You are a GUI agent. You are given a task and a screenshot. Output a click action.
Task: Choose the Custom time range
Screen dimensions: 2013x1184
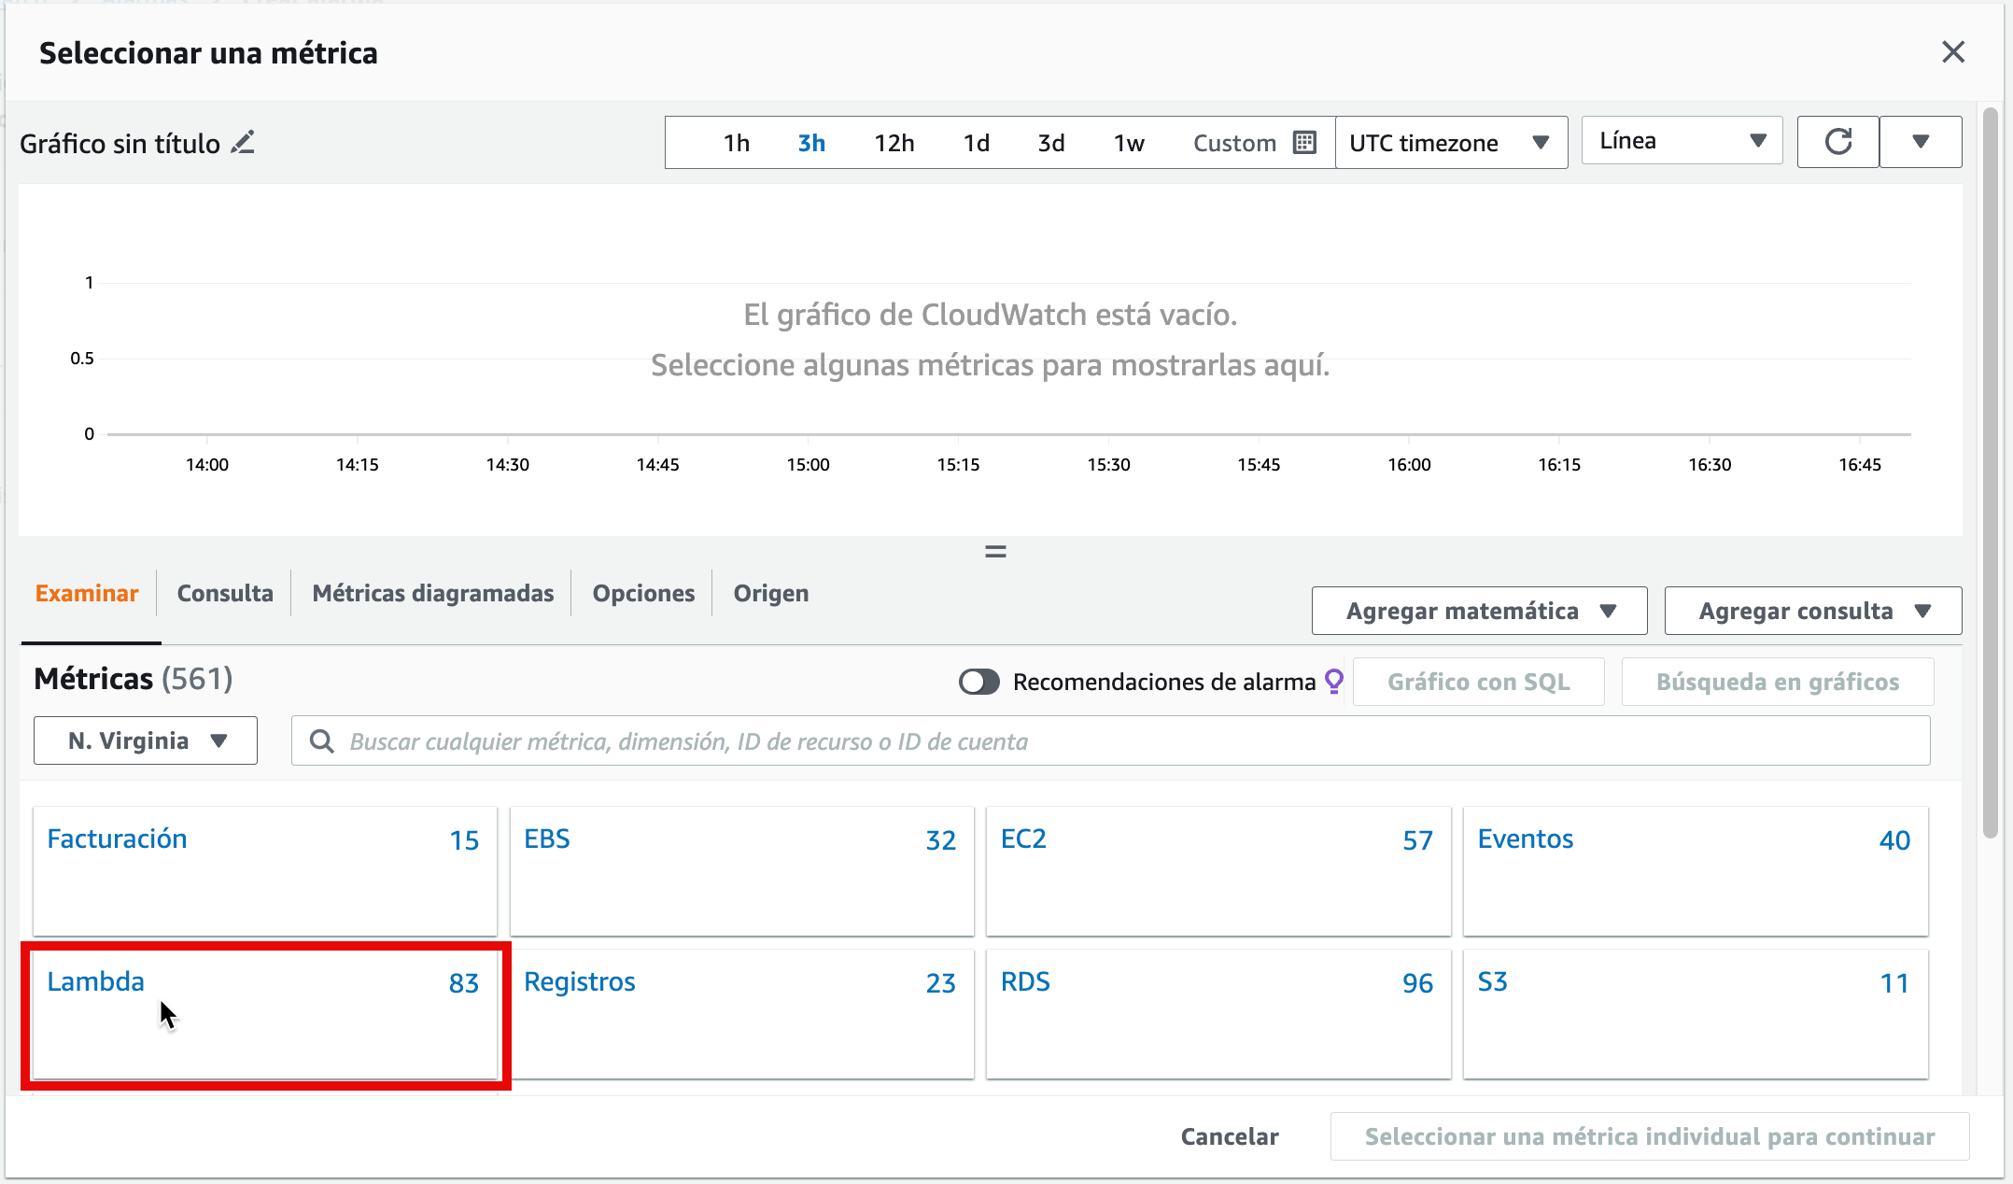click(1234, 143)
